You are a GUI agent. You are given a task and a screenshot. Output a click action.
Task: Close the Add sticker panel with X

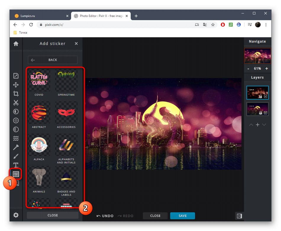(76, 44)
